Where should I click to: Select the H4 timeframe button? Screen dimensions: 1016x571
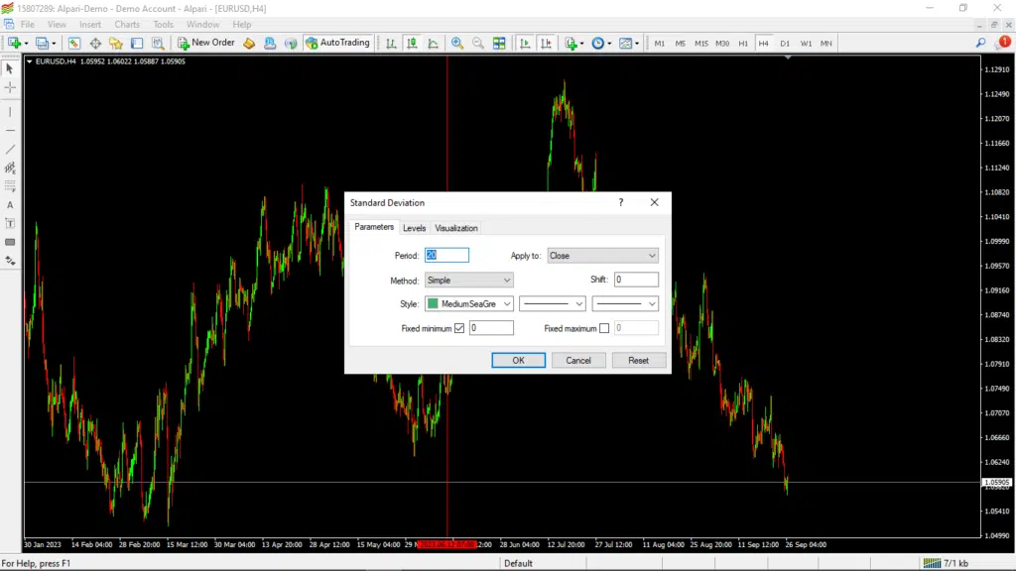763,44
